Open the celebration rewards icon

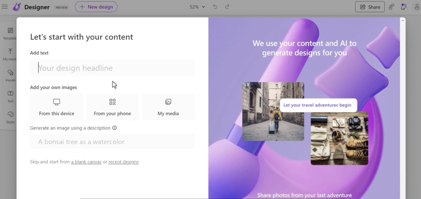pyautogui.click(x=403, y=7)
